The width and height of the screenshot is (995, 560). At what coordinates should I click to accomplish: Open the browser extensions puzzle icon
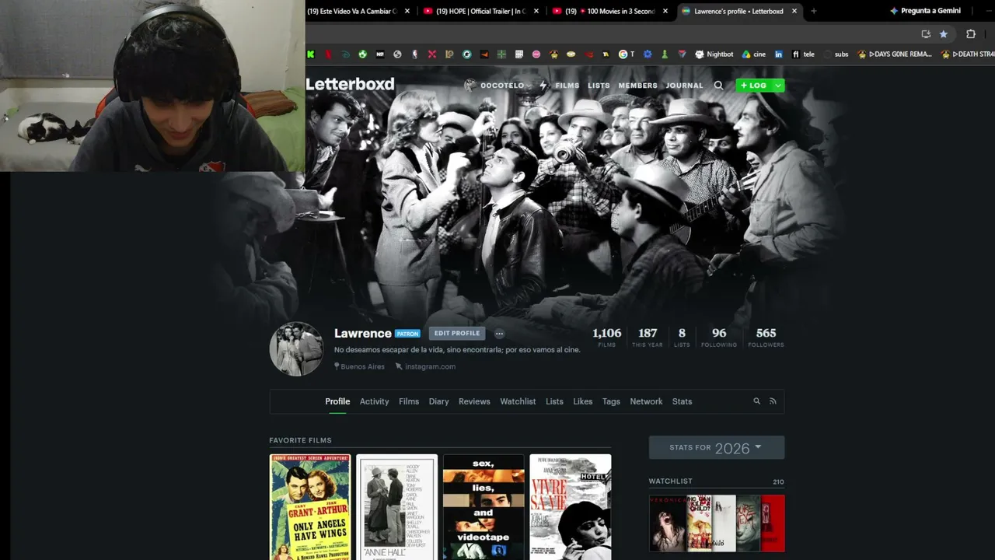click(971, 34)
